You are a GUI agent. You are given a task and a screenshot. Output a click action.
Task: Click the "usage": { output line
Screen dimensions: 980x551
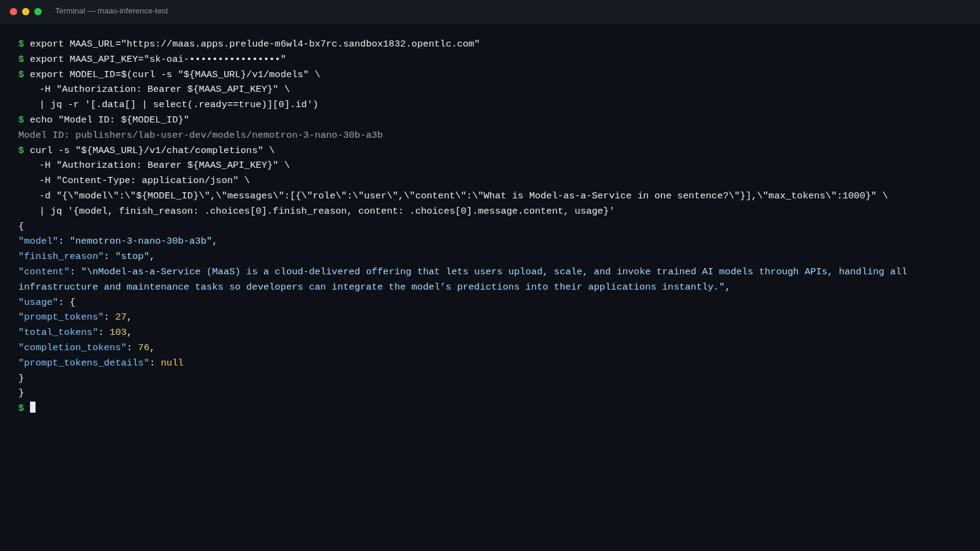click(47, 302)
